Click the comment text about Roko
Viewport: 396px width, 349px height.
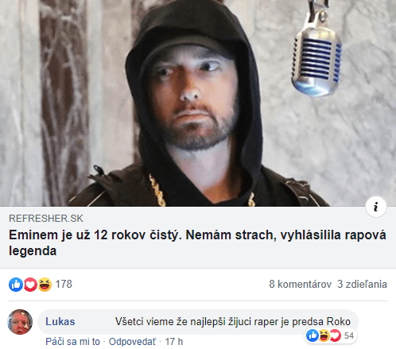click(x=233, y=321)
